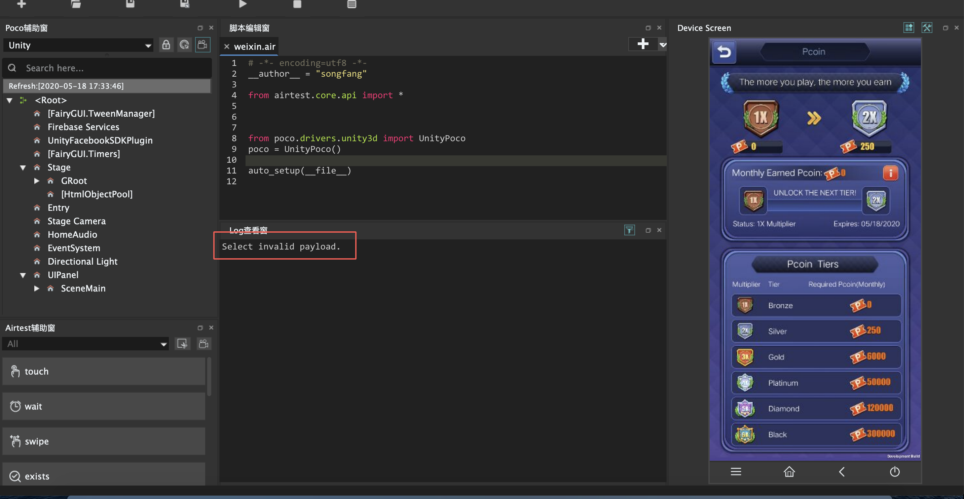This screenshot has width=964, height=499.
Task: Save the script using the save icon
Action: coord(130,4)
